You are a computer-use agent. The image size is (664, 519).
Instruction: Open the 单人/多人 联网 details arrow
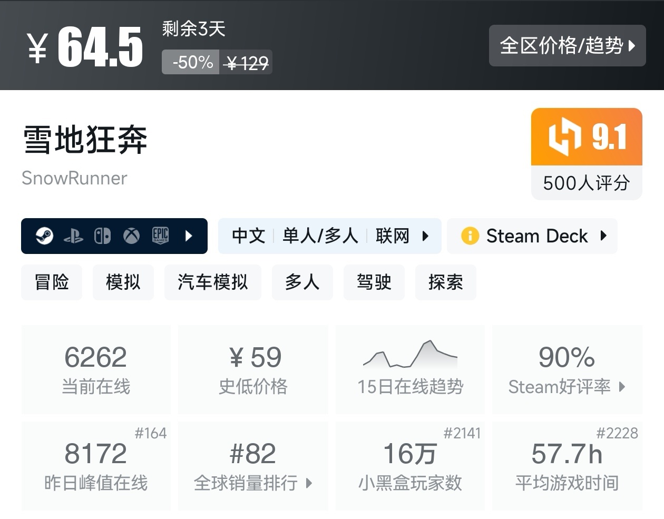(x=426, y=236)
